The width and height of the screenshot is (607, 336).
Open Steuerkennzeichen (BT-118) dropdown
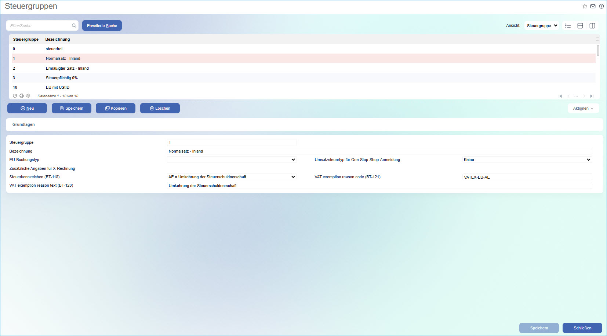[232, 177]
